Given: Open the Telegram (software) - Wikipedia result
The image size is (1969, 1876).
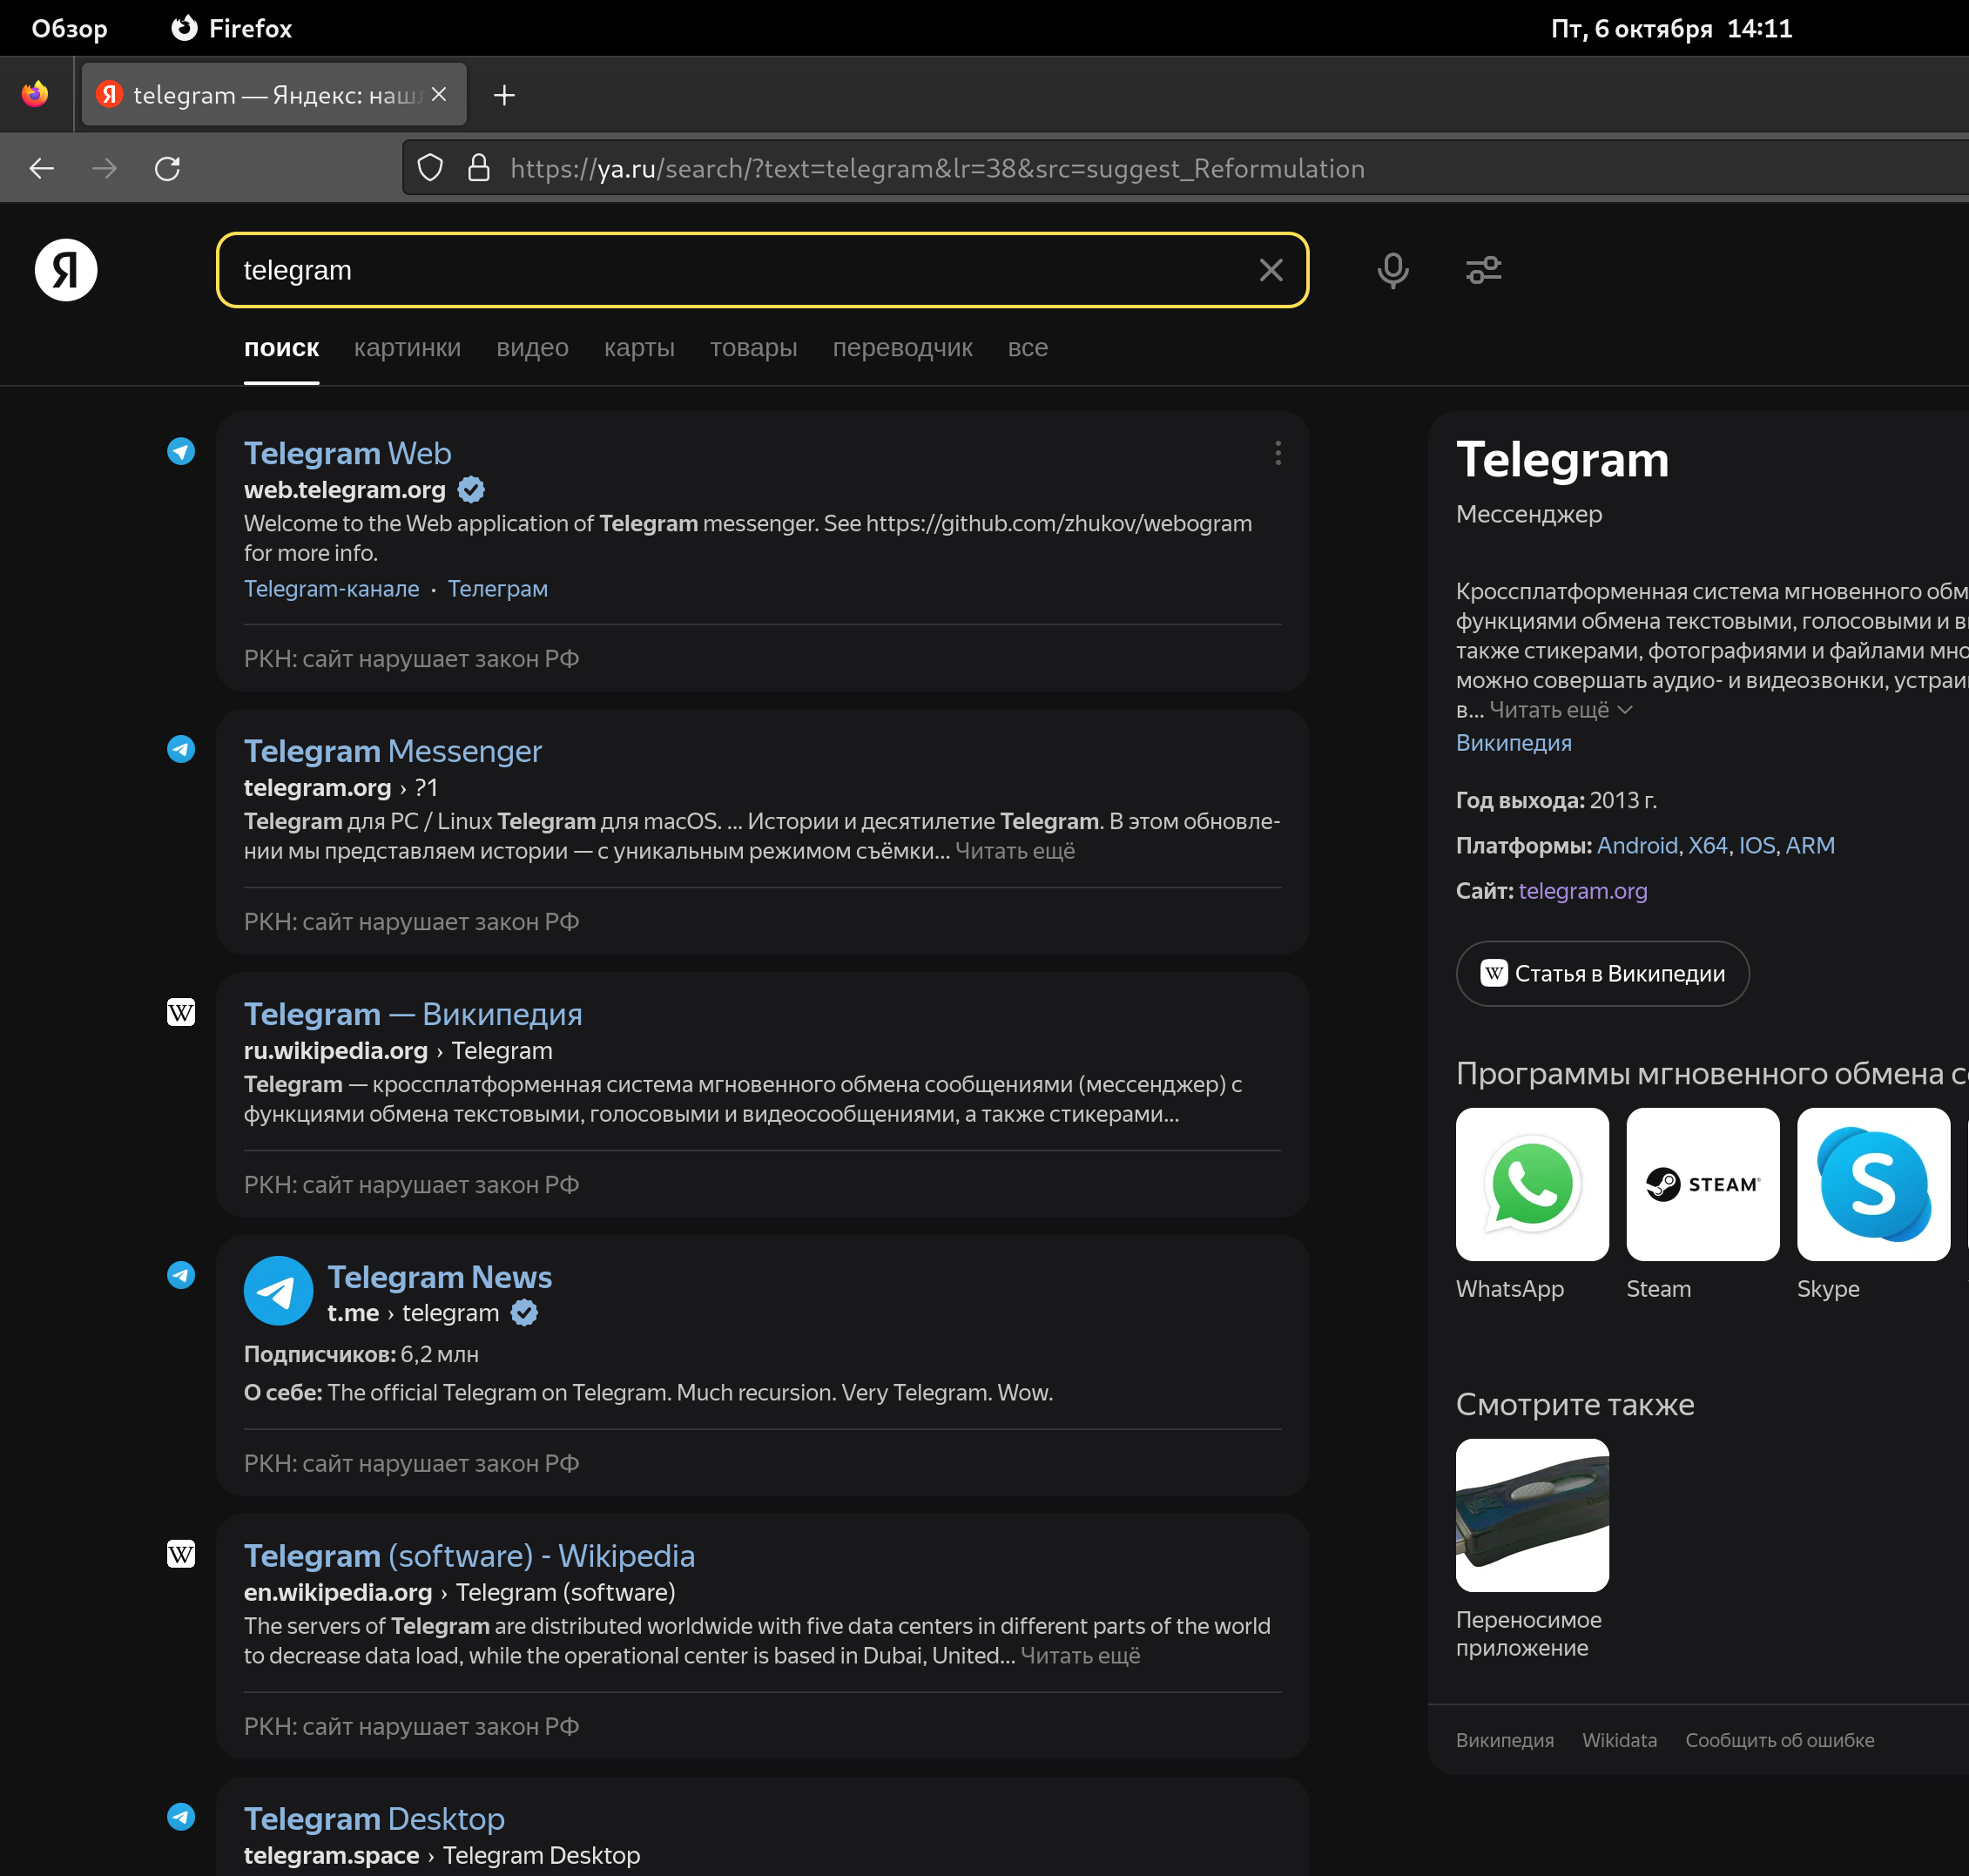Looking at the screenshot, I should tap(469, 1556).
